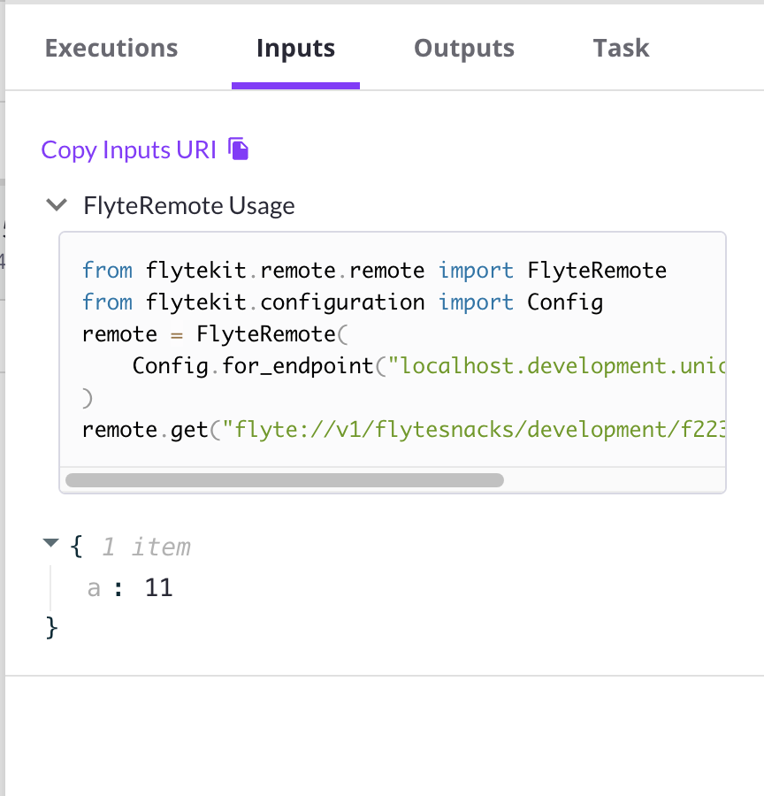Select the active tab indicator under Inputs

295,86
